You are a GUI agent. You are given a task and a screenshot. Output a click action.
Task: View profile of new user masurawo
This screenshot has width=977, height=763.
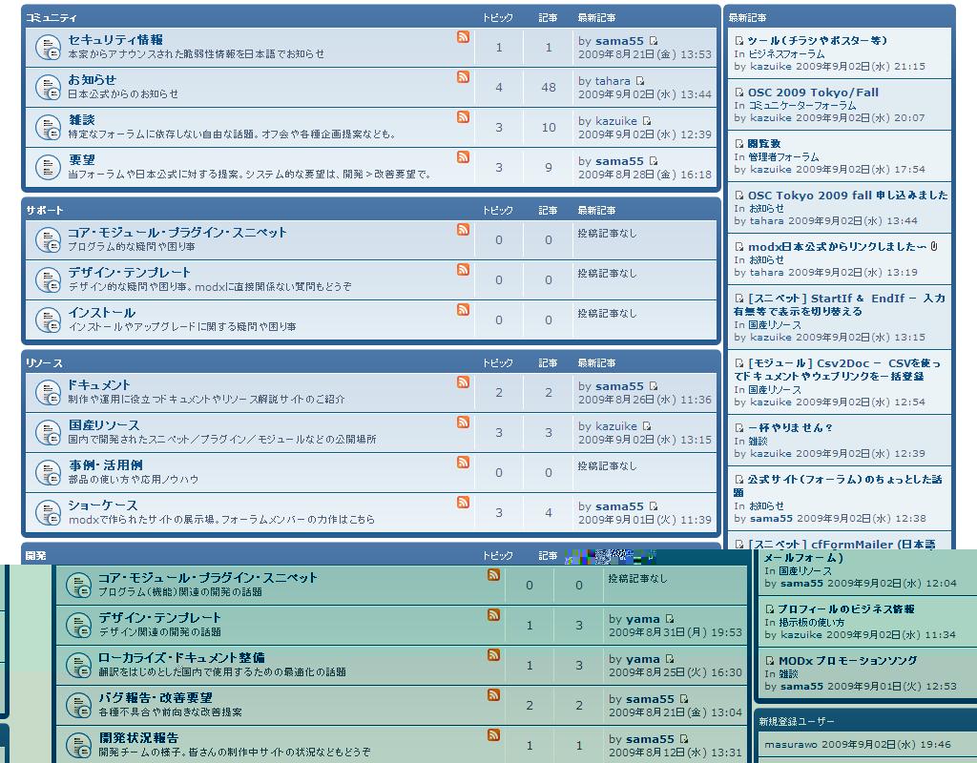[x=791, y=744]
